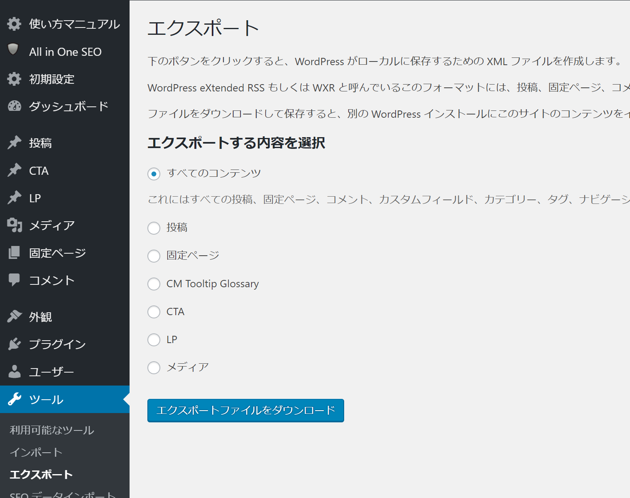Click the pushpin icon beside 投稿

[14, 142]
